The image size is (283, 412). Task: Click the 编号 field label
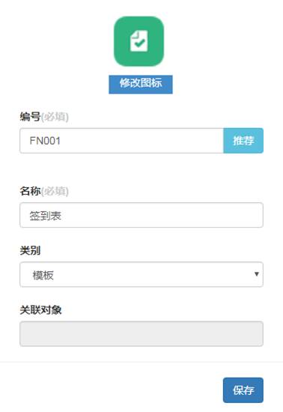(30, 116)
